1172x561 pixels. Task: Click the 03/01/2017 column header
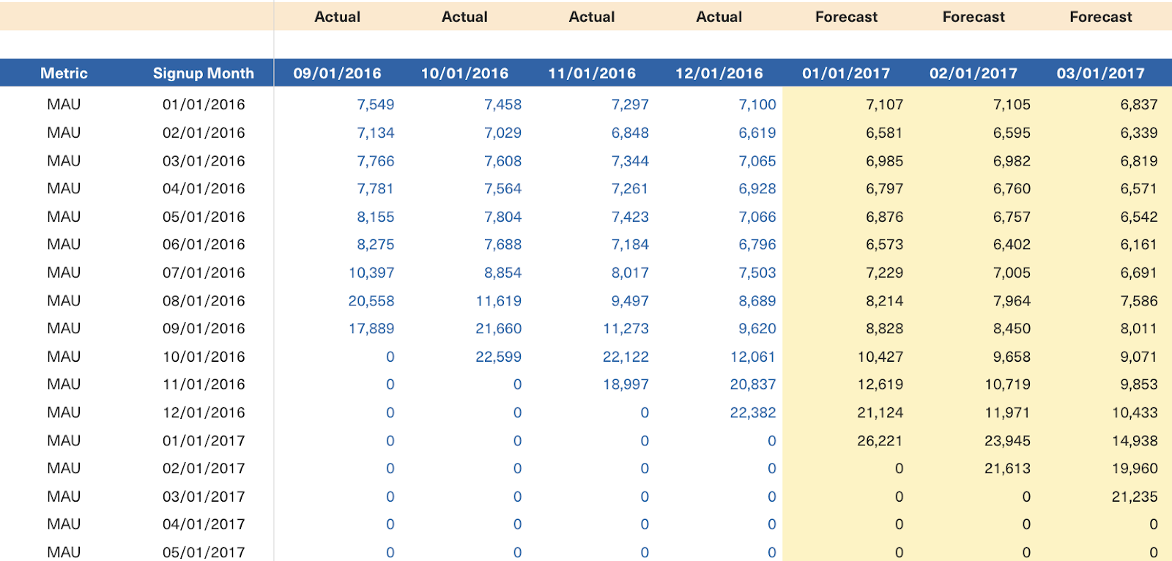click(x=1100, y=73)
